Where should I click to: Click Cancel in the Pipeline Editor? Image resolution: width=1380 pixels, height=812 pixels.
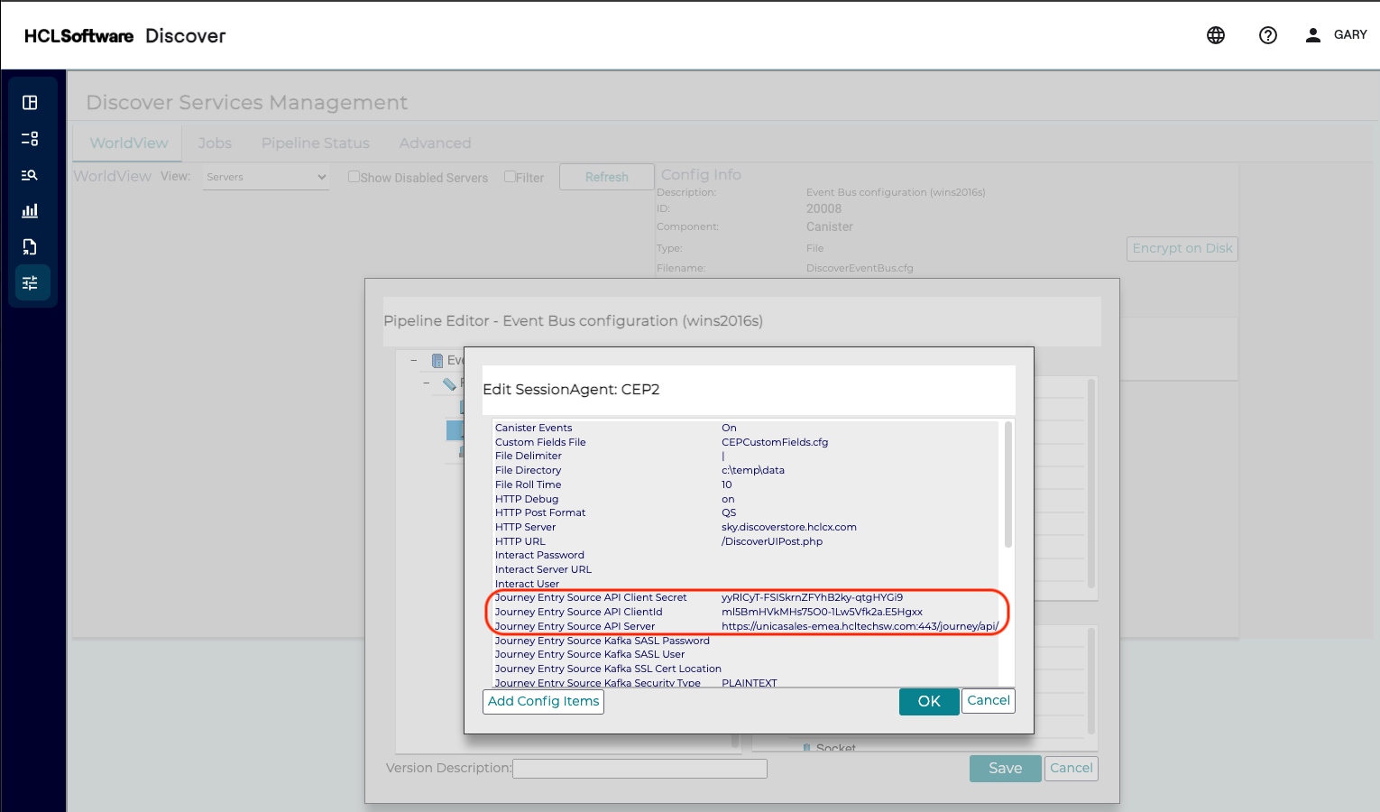tap(1072, 768)
